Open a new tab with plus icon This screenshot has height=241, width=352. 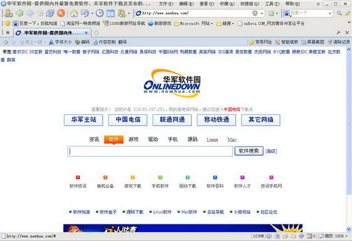click(97, 33)
